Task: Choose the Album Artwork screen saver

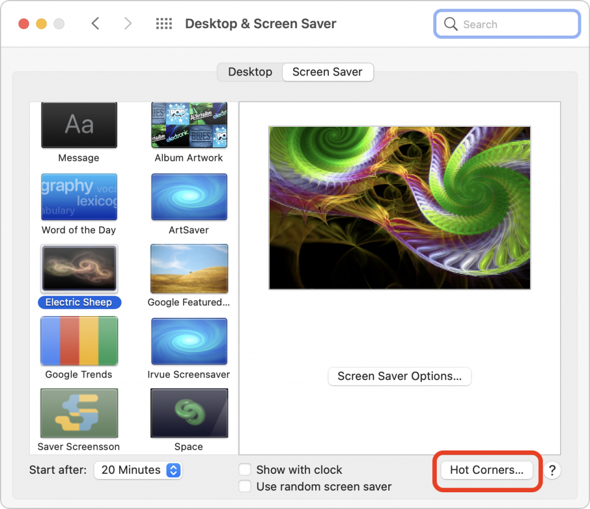Action: pyautogui.click(x=189, y=125)
